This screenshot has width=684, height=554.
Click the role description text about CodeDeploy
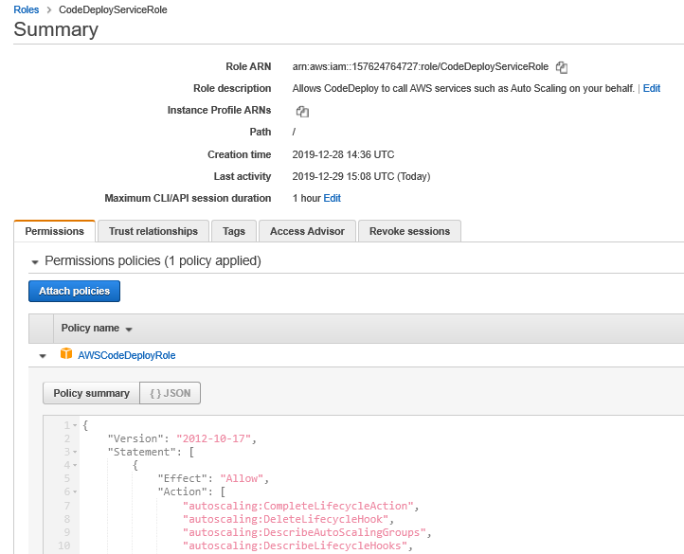click(463, 89)
